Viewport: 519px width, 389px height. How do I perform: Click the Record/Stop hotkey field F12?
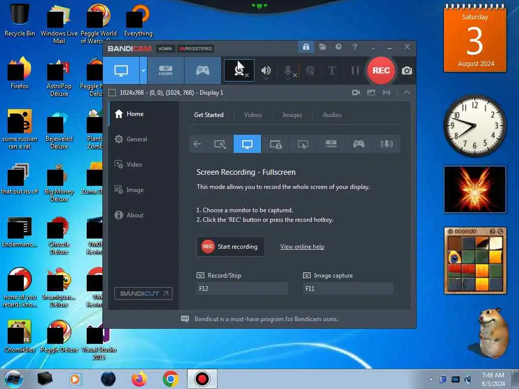coord(242,288)
